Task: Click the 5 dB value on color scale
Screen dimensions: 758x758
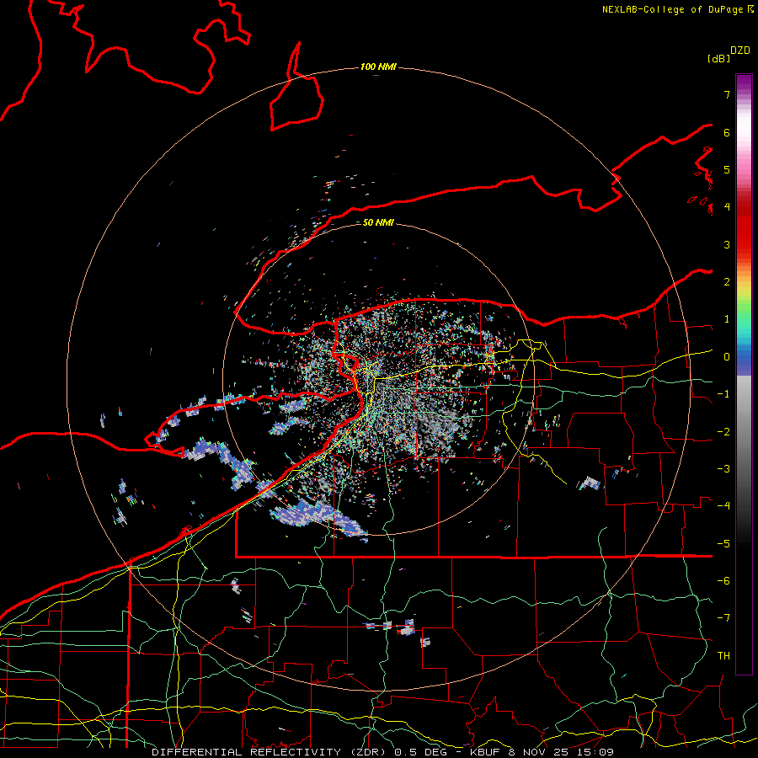Action: tap(727, 169)
